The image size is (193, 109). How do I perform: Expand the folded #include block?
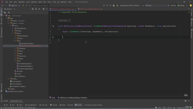coord(65,21)
